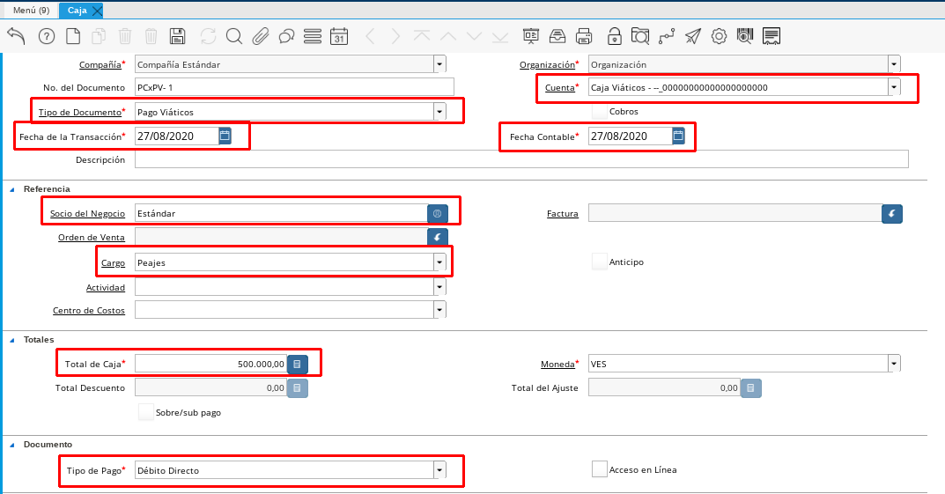This screenshot has width=945, height=494.
Task: Select the Caja tab
Action: pos(78,11)
